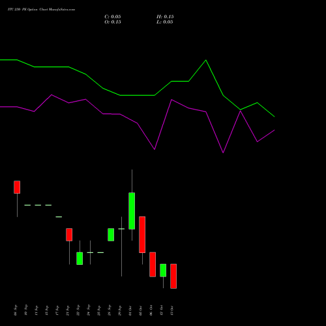Click the '01 Oct' date label

point(130,310)
